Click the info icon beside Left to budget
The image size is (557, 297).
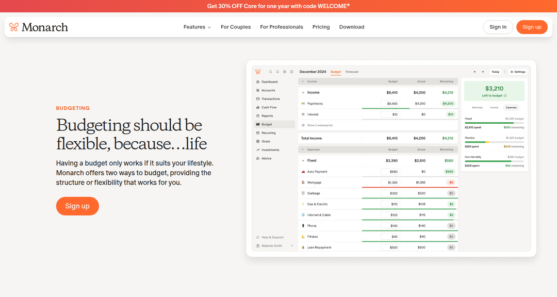[x=505, y=95]
